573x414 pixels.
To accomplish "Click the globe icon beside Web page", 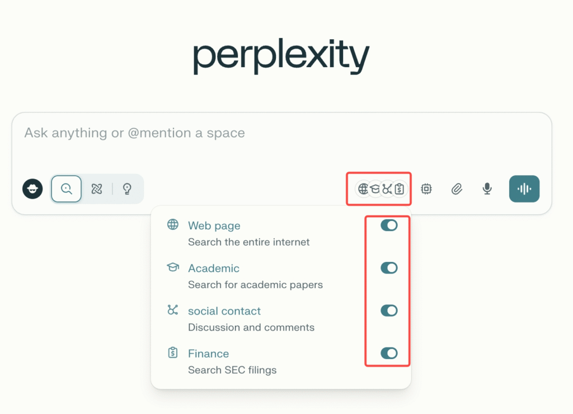I will 173,225.
